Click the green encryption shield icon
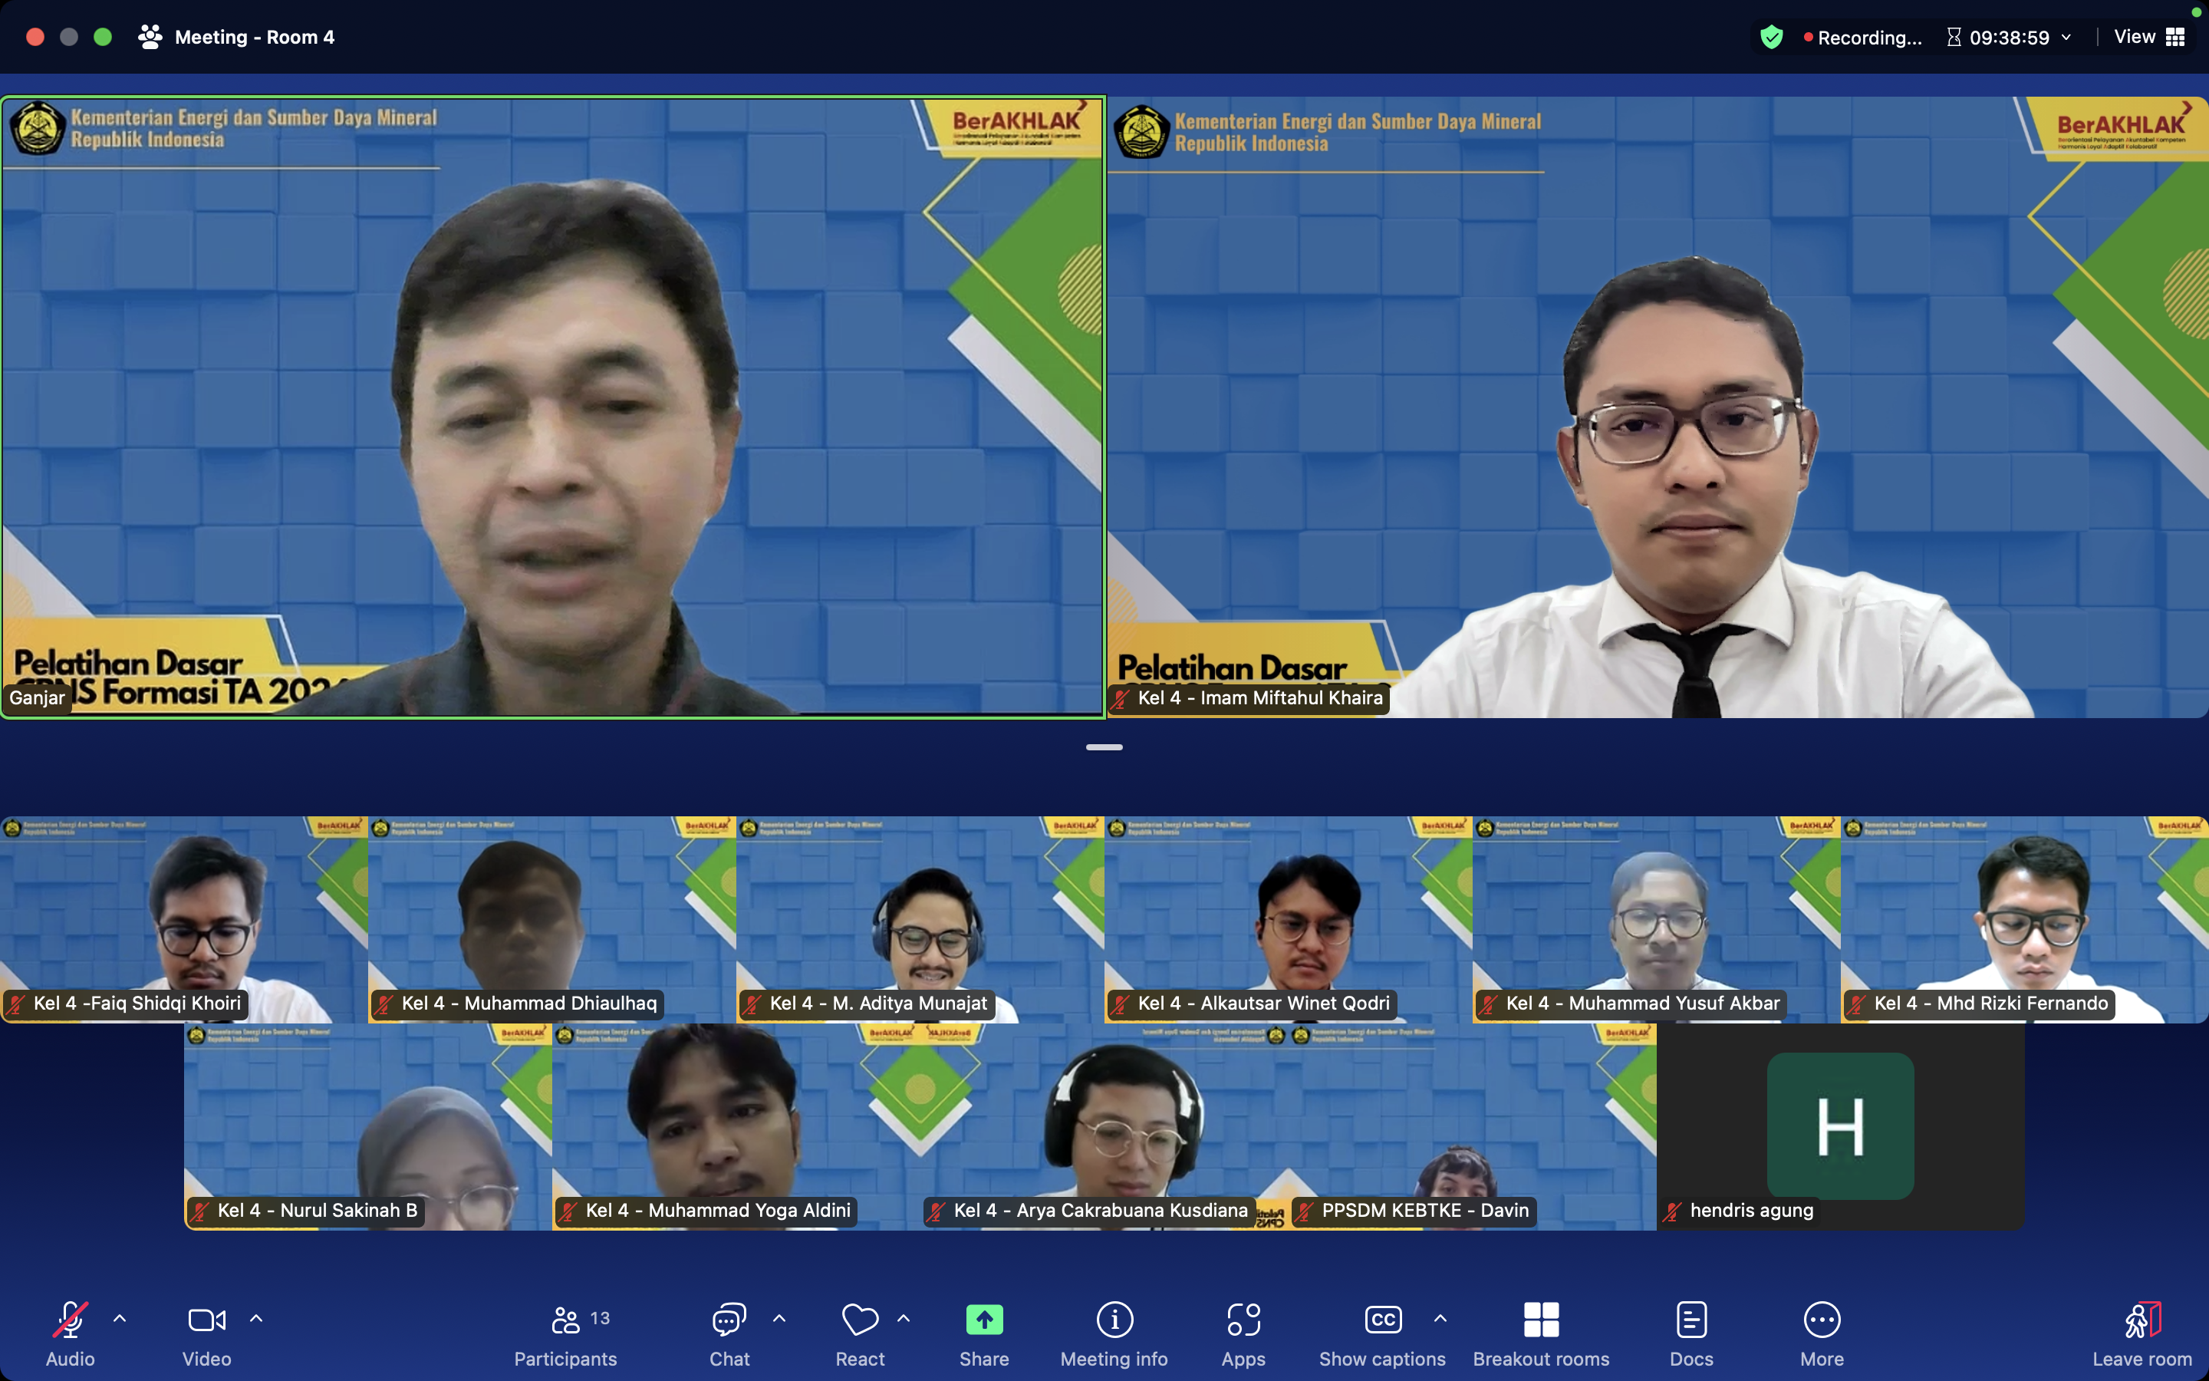2209x1381 pixels. tap(1772, 38)
